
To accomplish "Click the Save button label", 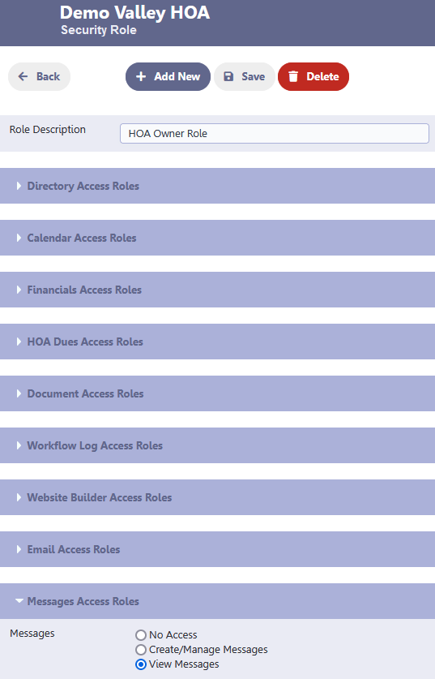I will click(x=253, y=76).
